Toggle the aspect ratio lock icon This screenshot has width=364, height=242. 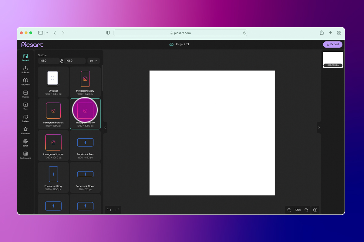pyautogui.click(x=62, y=61)
